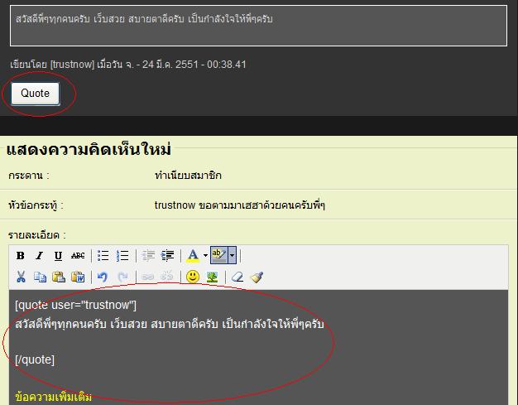Screen dimensions: 518x405
Task: Paste from Word icon
Action: tap(78, 277)
